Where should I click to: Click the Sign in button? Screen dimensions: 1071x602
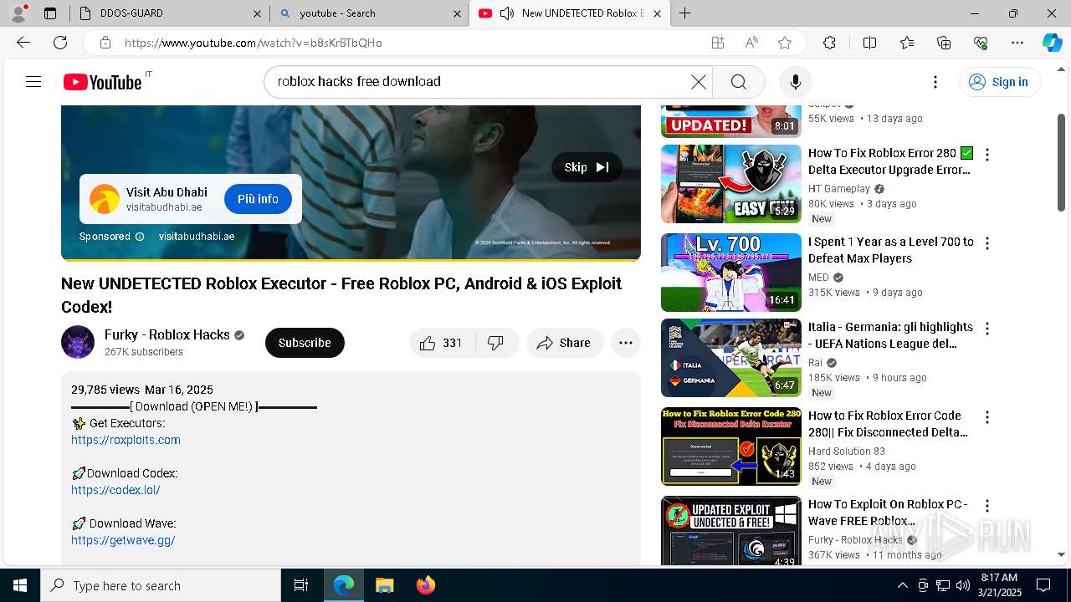pos(999,82)
